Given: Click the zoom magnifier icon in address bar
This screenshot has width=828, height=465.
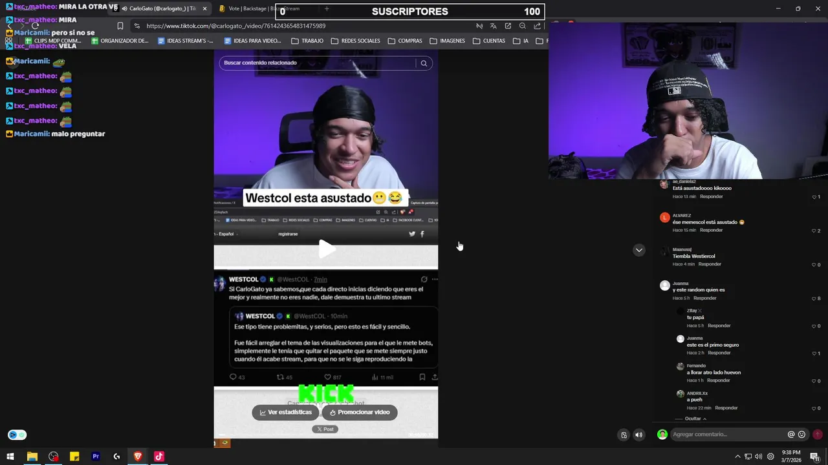Looking at the screenshot, I should coord(523,26).
